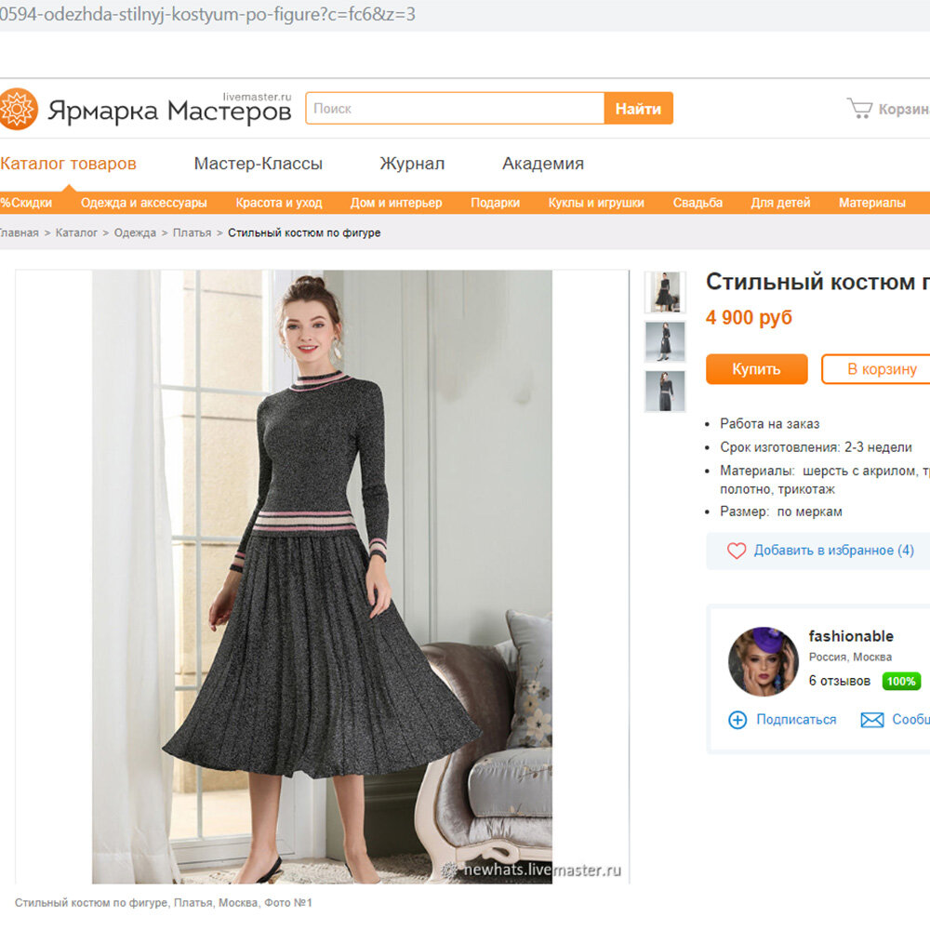Image resolution: width=930 pixels, height=930 pixels.
Task: Select Дом и интерьер menu
Action: point(396,203)
